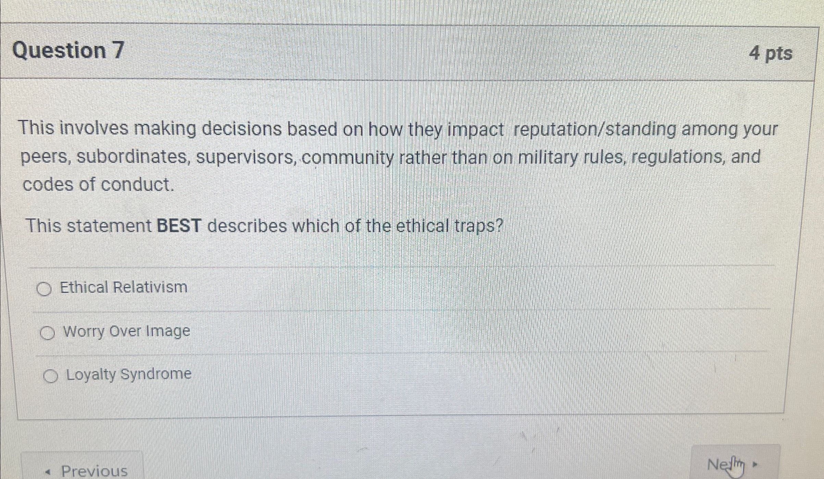Click the Loyalty Syndrome answer text
The height and width of the screenshot is (479, 824).
click(129, 374)
